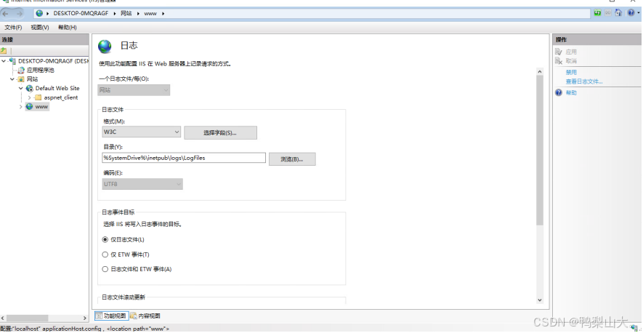
Task: Click the 查看日志文件... link
Action: [584, 81]
